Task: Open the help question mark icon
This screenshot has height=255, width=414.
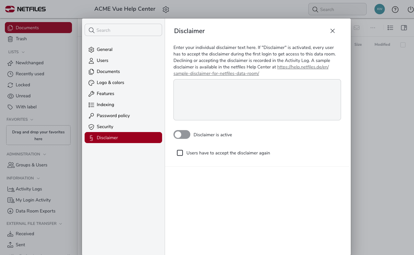Action: coord(395,9)
